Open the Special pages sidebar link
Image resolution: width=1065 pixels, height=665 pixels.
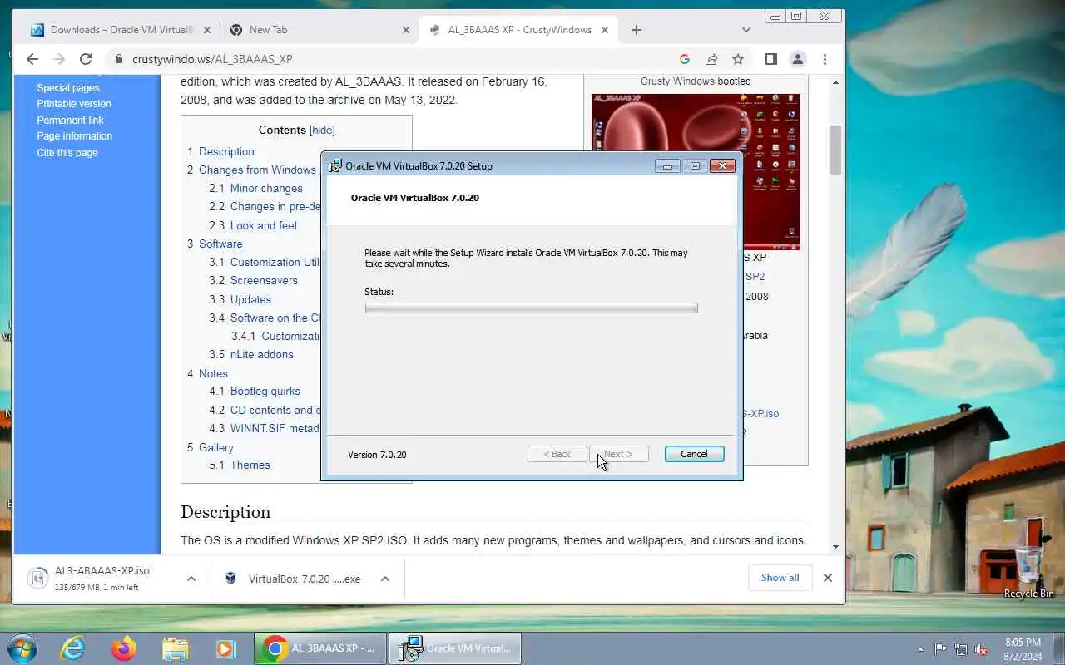click(x=68, y=87)
